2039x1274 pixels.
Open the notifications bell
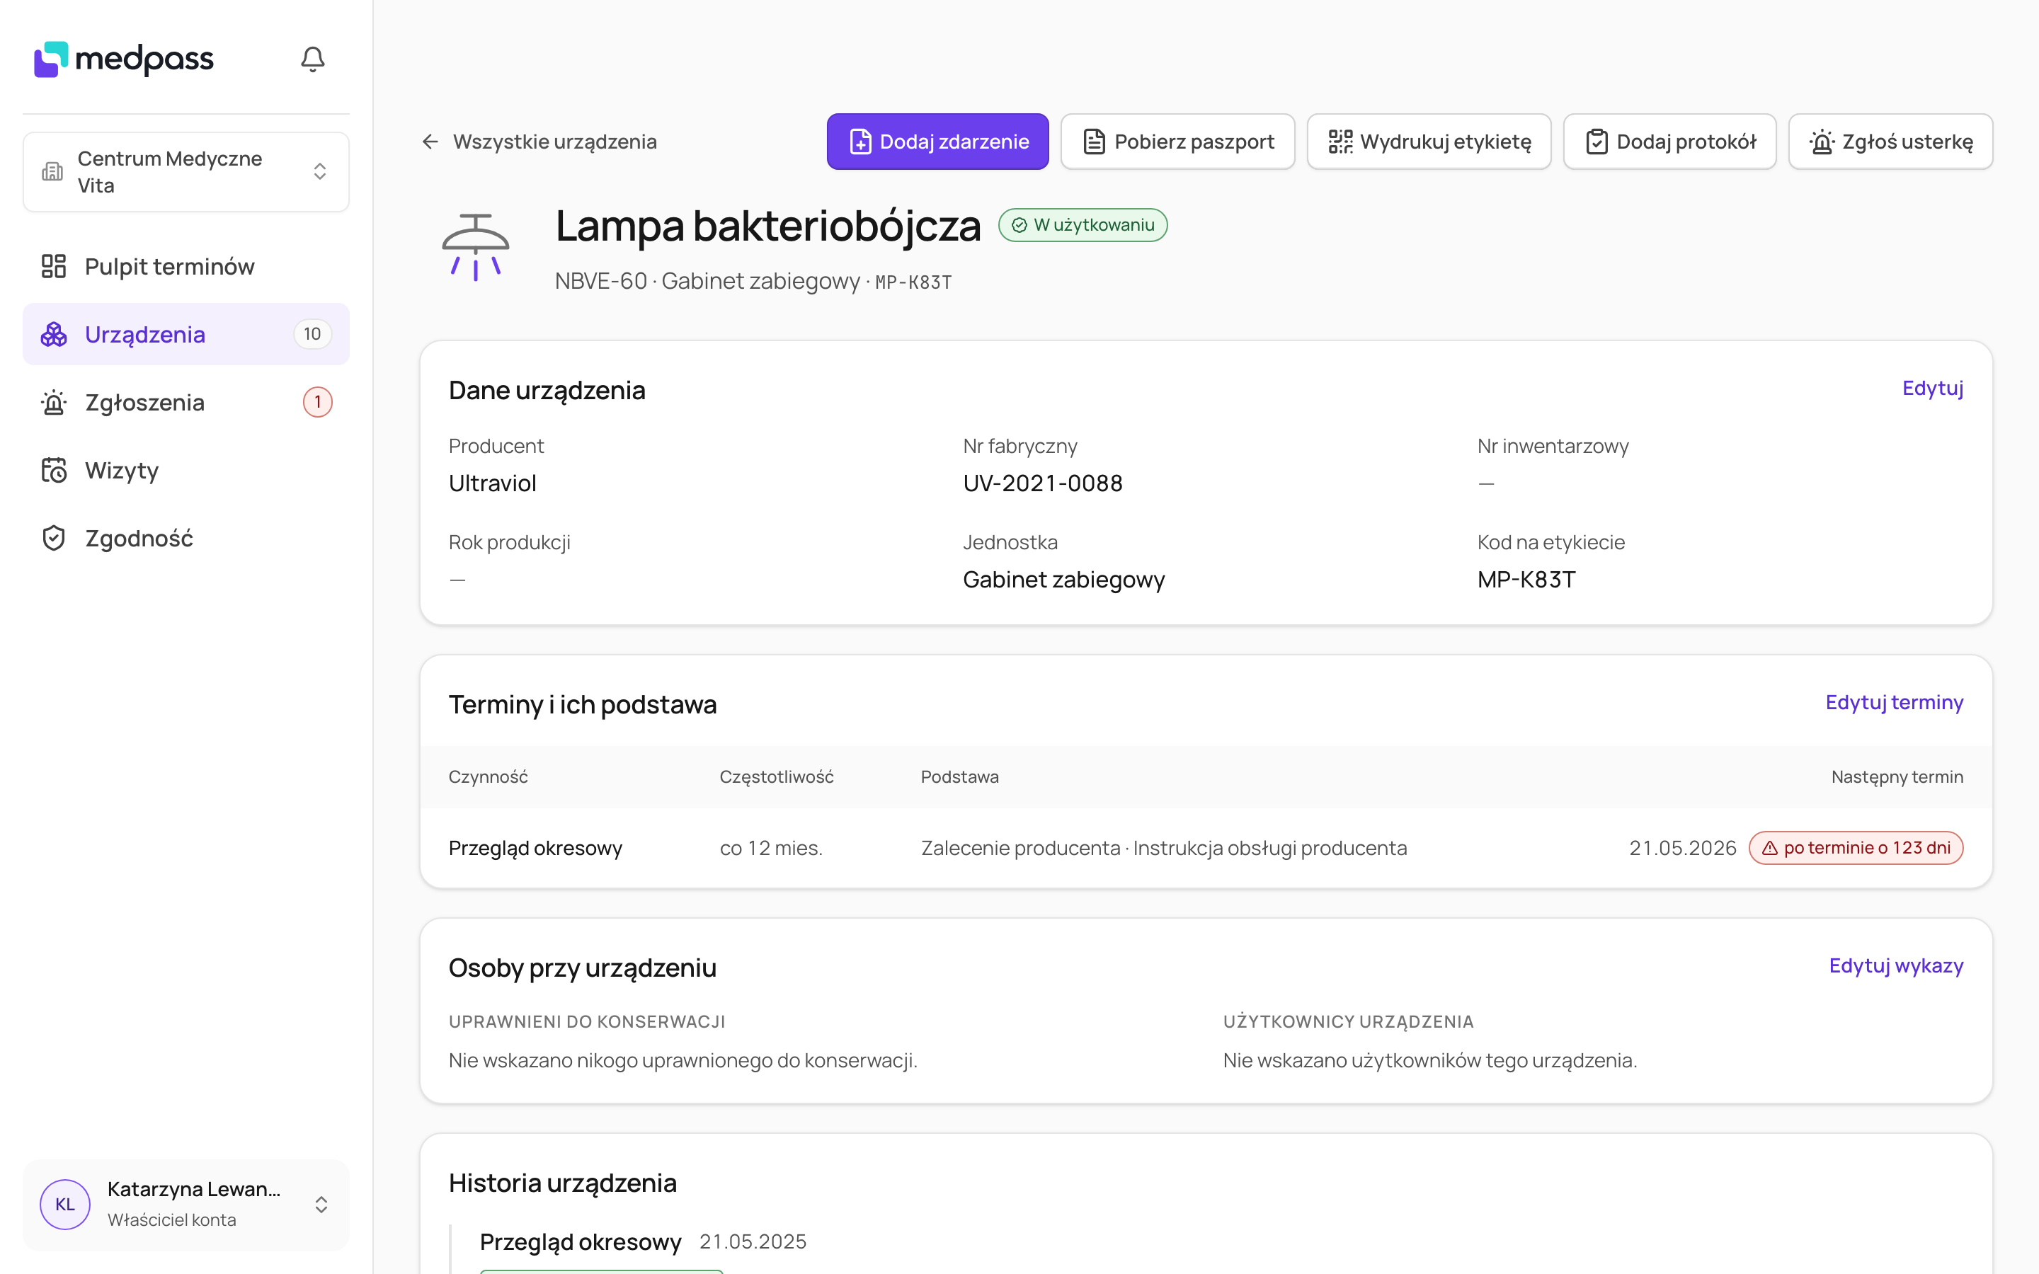[313, 59]
